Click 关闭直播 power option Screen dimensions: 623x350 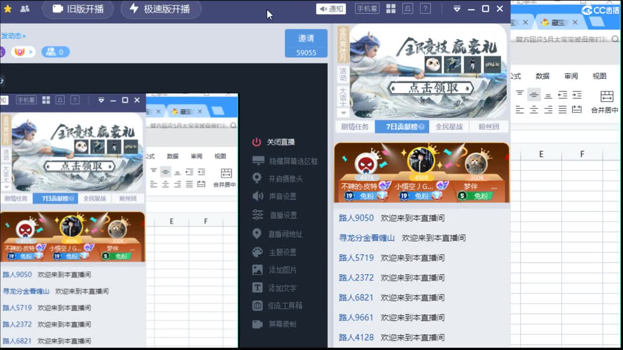(274, 142)
